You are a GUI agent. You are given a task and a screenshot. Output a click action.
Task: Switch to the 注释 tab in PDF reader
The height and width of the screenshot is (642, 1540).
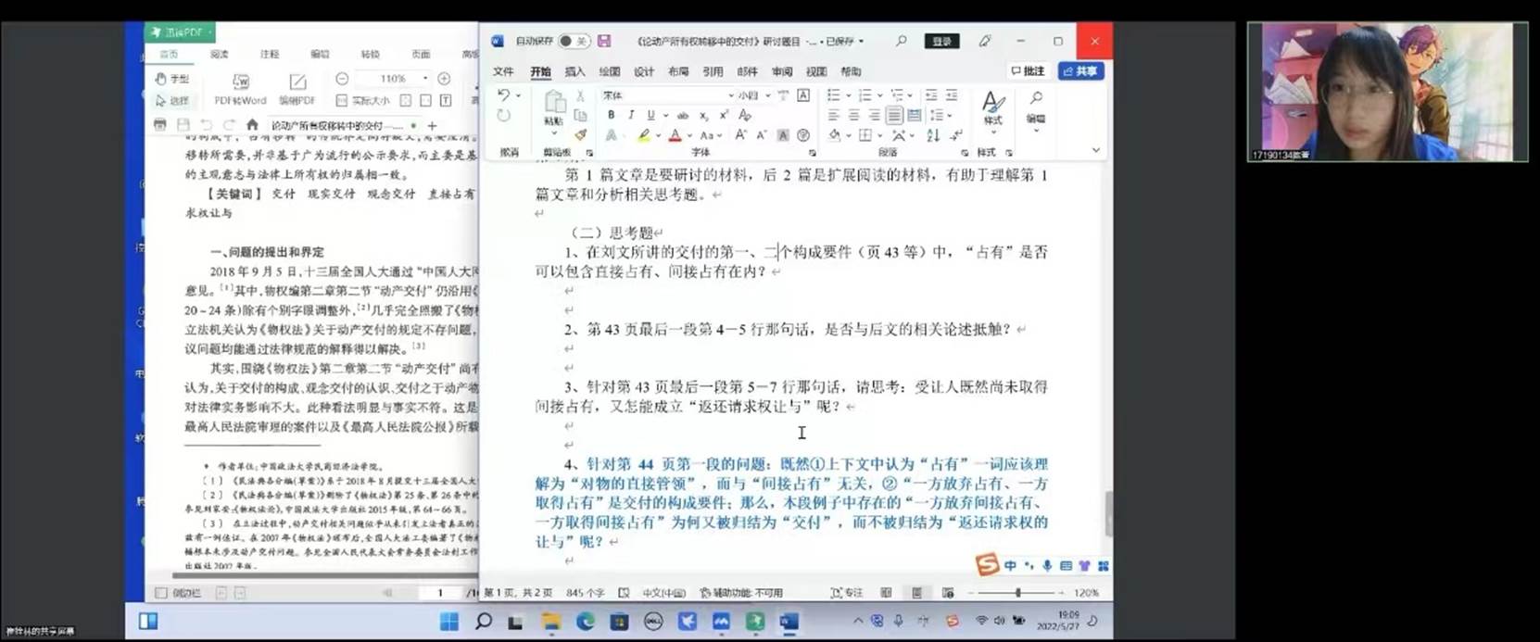(270, 55)
